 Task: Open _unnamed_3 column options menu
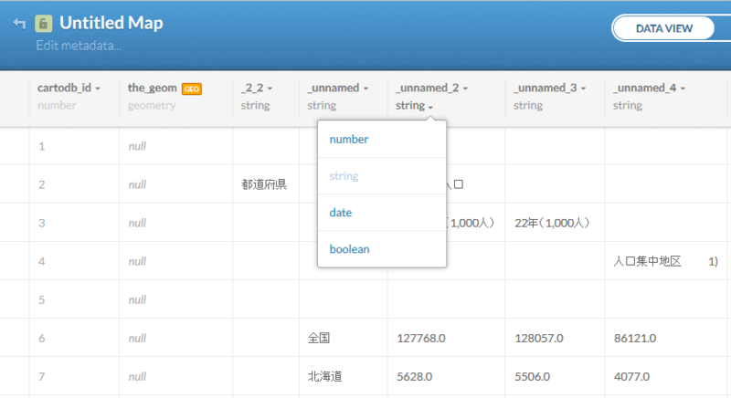[583, 89]
